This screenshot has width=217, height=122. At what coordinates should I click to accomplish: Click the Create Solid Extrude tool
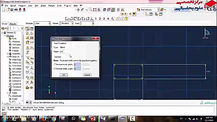click(x=27, y=33)
